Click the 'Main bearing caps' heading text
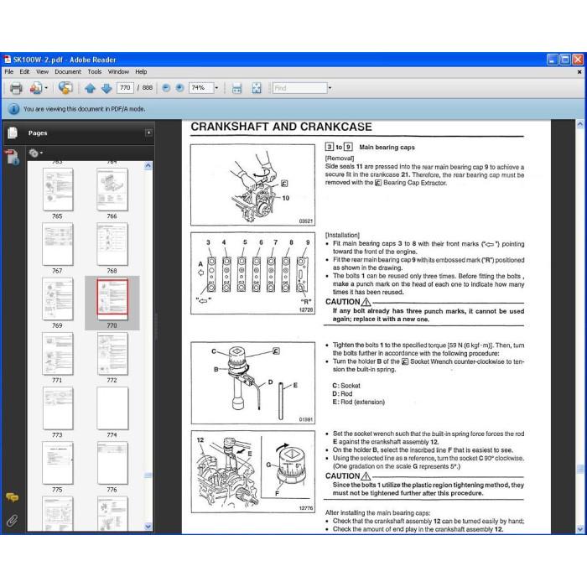 click(x=387, y=147)
